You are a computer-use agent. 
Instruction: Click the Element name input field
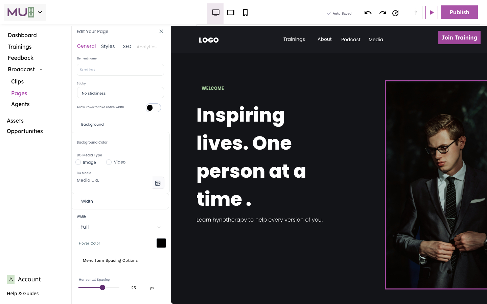pos(120,70)
